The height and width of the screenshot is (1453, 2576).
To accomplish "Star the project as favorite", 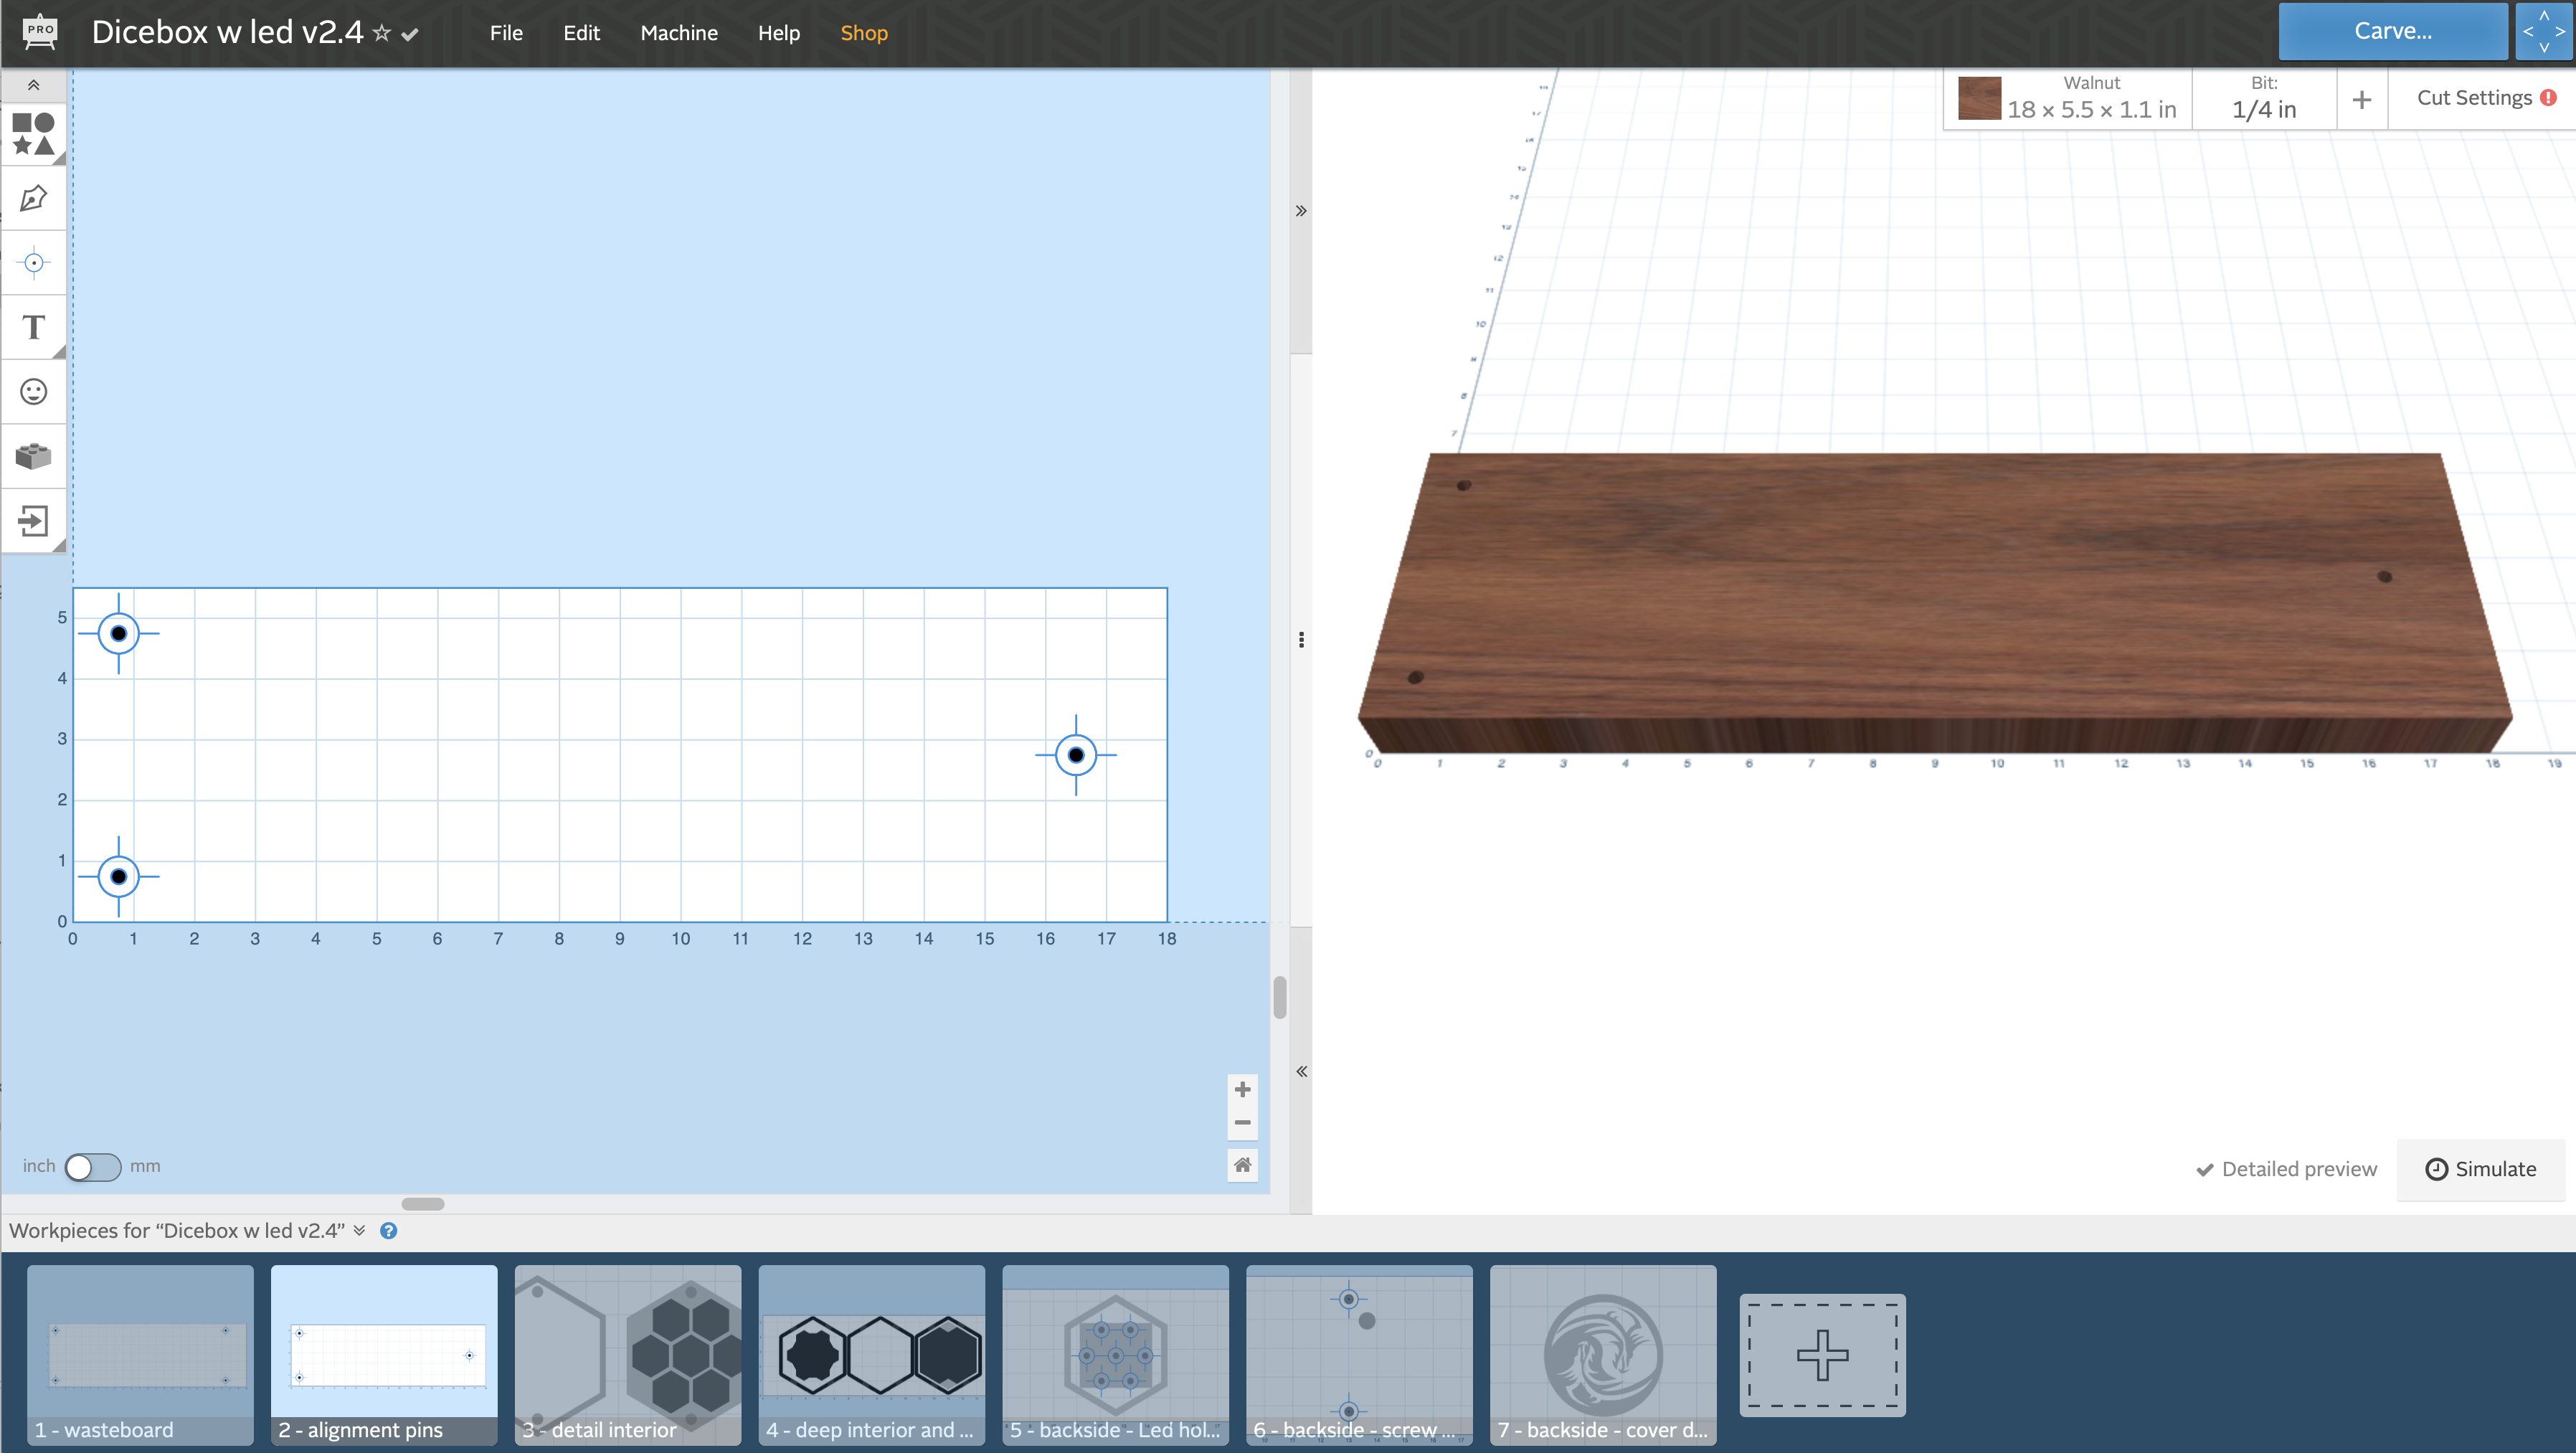I will 381,33.
